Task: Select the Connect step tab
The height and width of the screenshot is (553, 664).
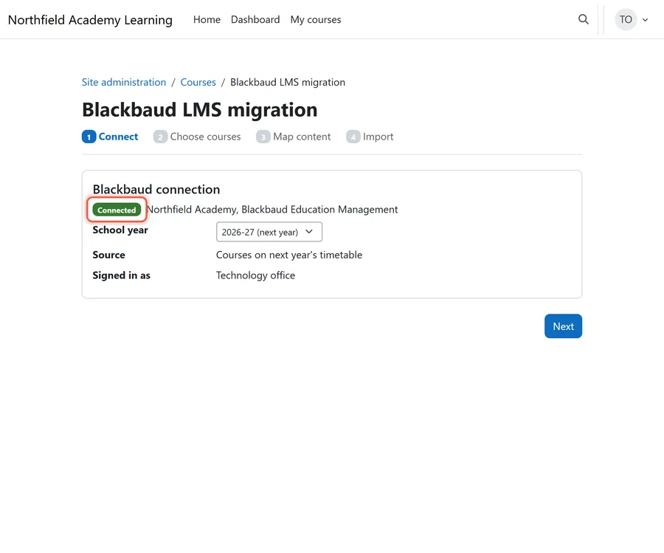Action: (110, 137)
